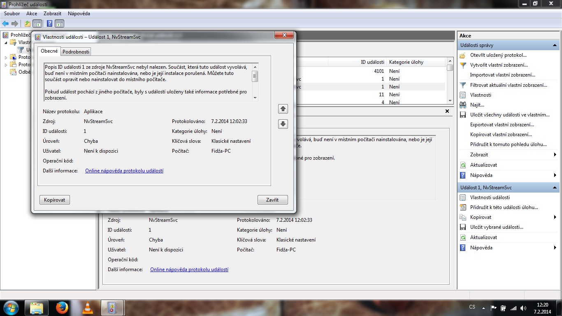The image size is (562, 316).
Task: Click the event list vertical scrollbar
Action: (x=450, y=81)
